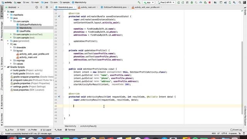The width and height of the screenshot is (247, 139).
Task: Click the sample breadcrumb in navigation bar
Action: coord(65,3)
